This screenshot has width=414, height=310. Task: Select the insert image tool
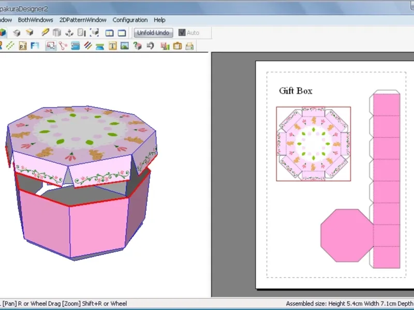[x=125, y=46]
